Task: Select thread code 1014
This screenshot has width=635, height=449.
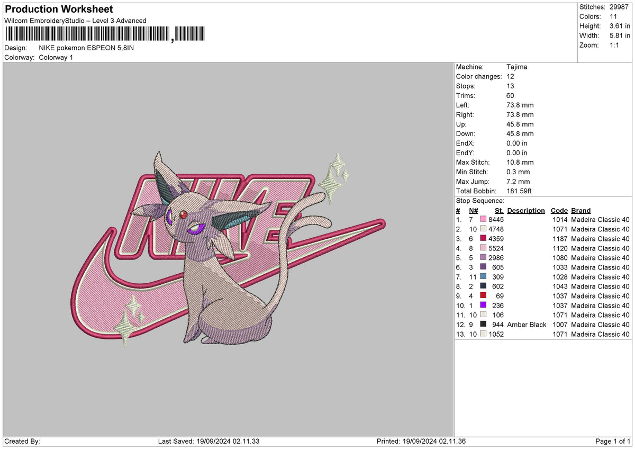Action: [x=560, y=219]
